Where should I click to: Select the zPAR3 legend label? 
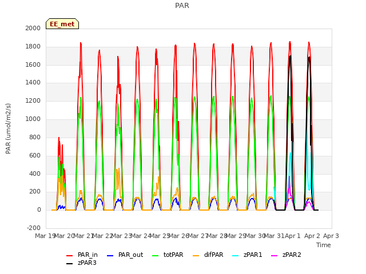click(x=87, y=263)
